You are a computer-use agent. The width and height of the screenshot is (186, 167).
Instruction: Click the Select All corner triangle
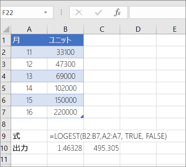coord(6,29)
